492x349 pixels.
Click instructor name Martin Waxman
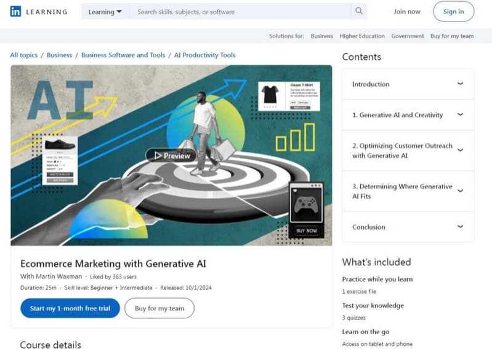pyautogui.click(x=58, y=276)
